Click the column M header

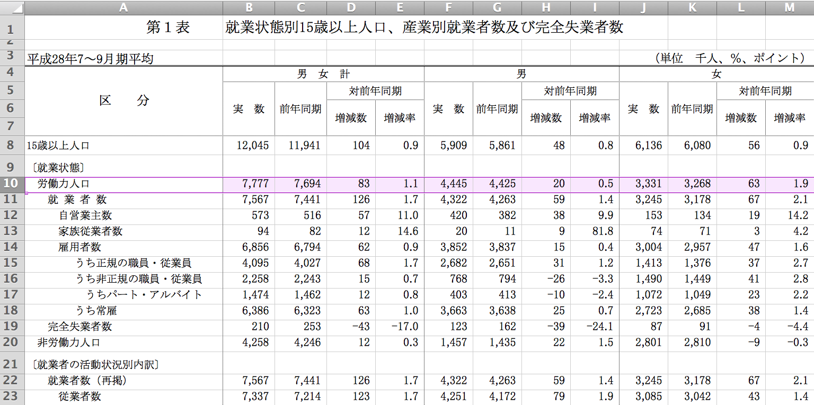click(790, 7)
